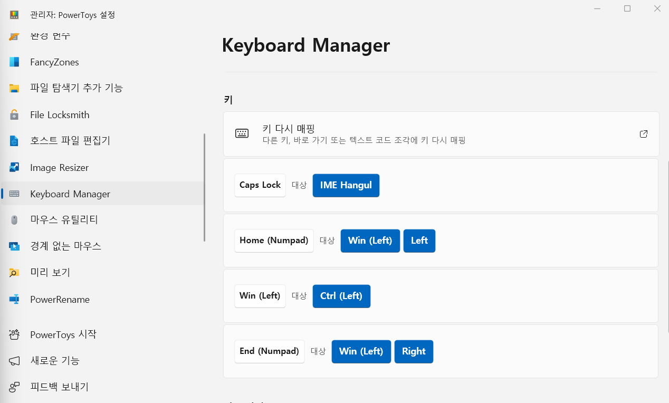Click the End (Numpad) key chip
The image size is (669, 403).
(x=270, y=351)
